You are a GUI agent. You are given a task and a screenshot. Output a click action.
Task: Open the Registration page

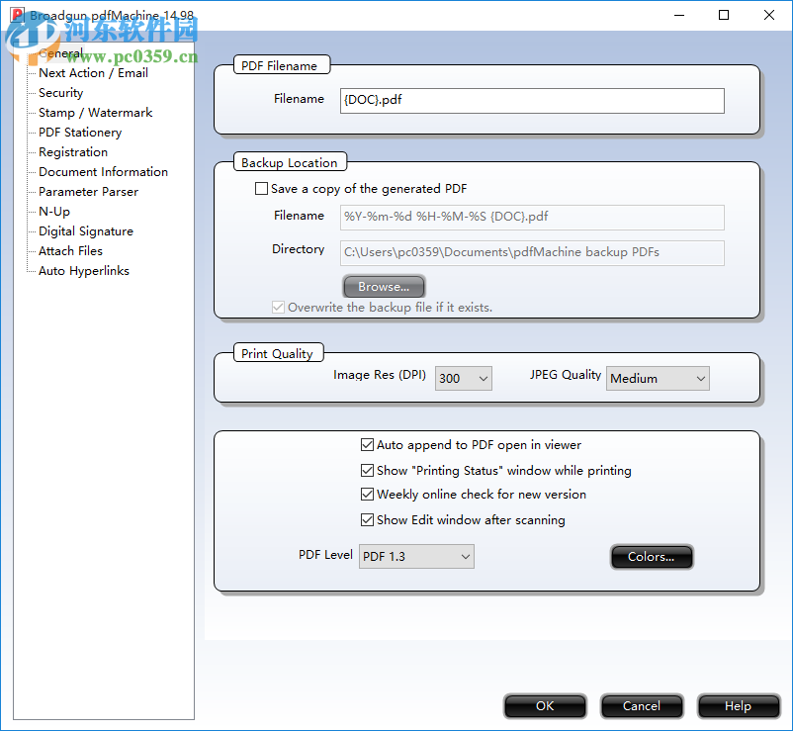click(x=72, y=151)
